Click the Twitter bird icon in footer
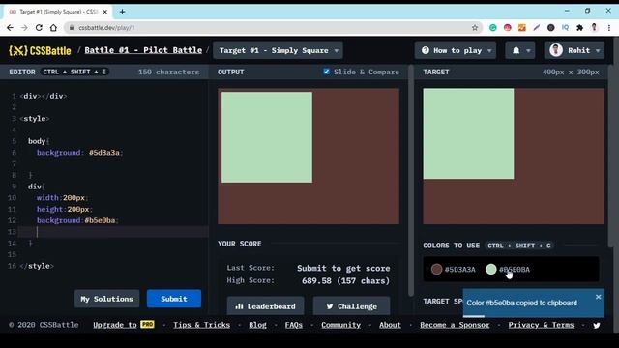Viewport: 619px width, 348px height. 597,325
